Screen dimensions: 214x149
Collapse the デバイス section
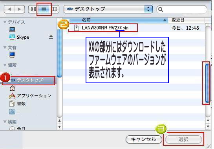5,22
